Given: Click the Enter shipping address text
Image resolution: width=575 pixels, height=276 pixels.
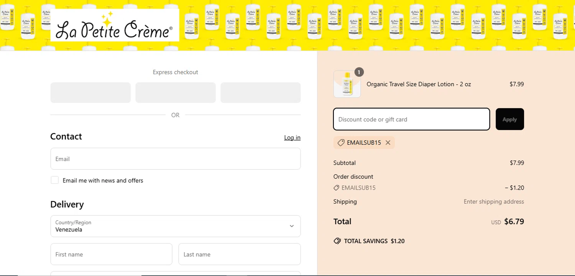Looking at the screenshot, I should click(494, 202).
